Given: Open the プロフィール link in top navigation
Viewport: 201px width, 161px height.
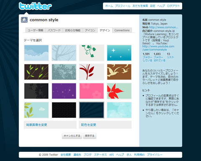Looking at the screenshot, I should tap(123, 6).
